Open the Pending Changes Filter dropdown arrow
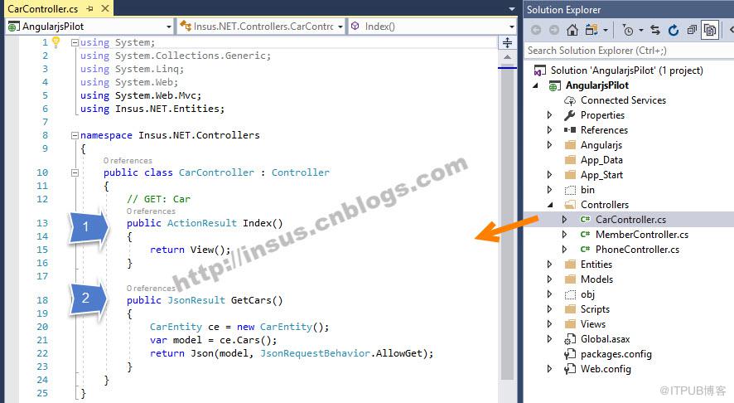The image size is (734, 403). tap(641, 31)
